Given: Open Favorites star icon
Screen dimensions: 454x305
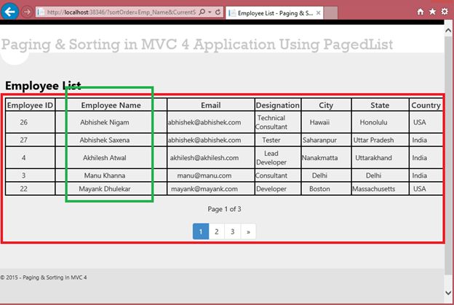Looking at the screenshot, I should 432,12.
